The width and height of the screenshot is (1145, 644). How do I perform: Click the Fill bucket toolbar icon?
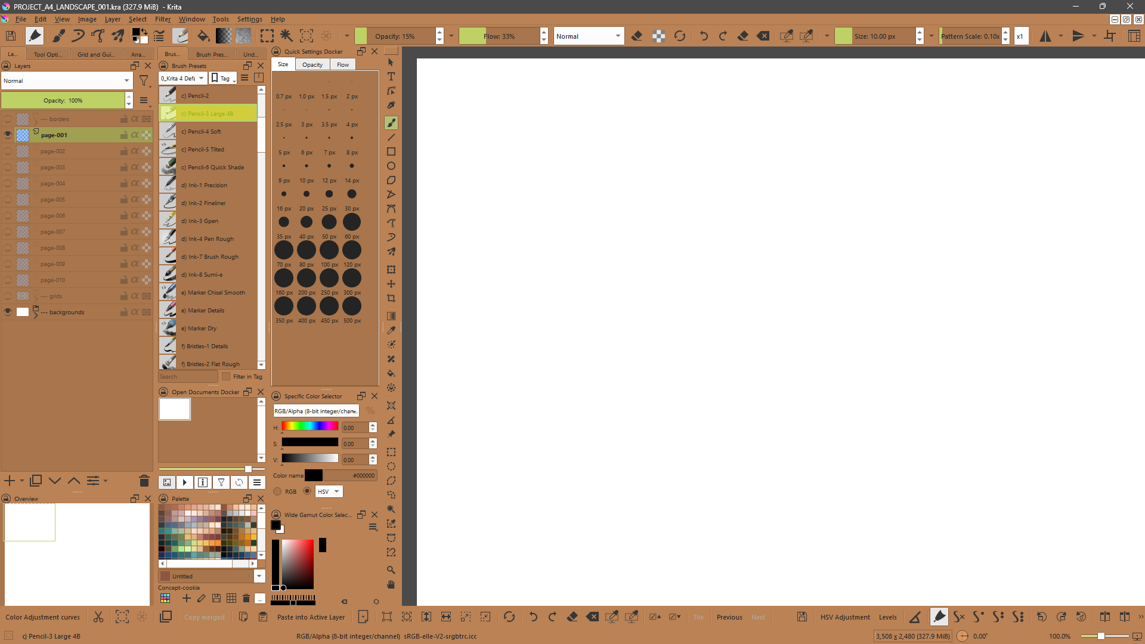(203, 36)
